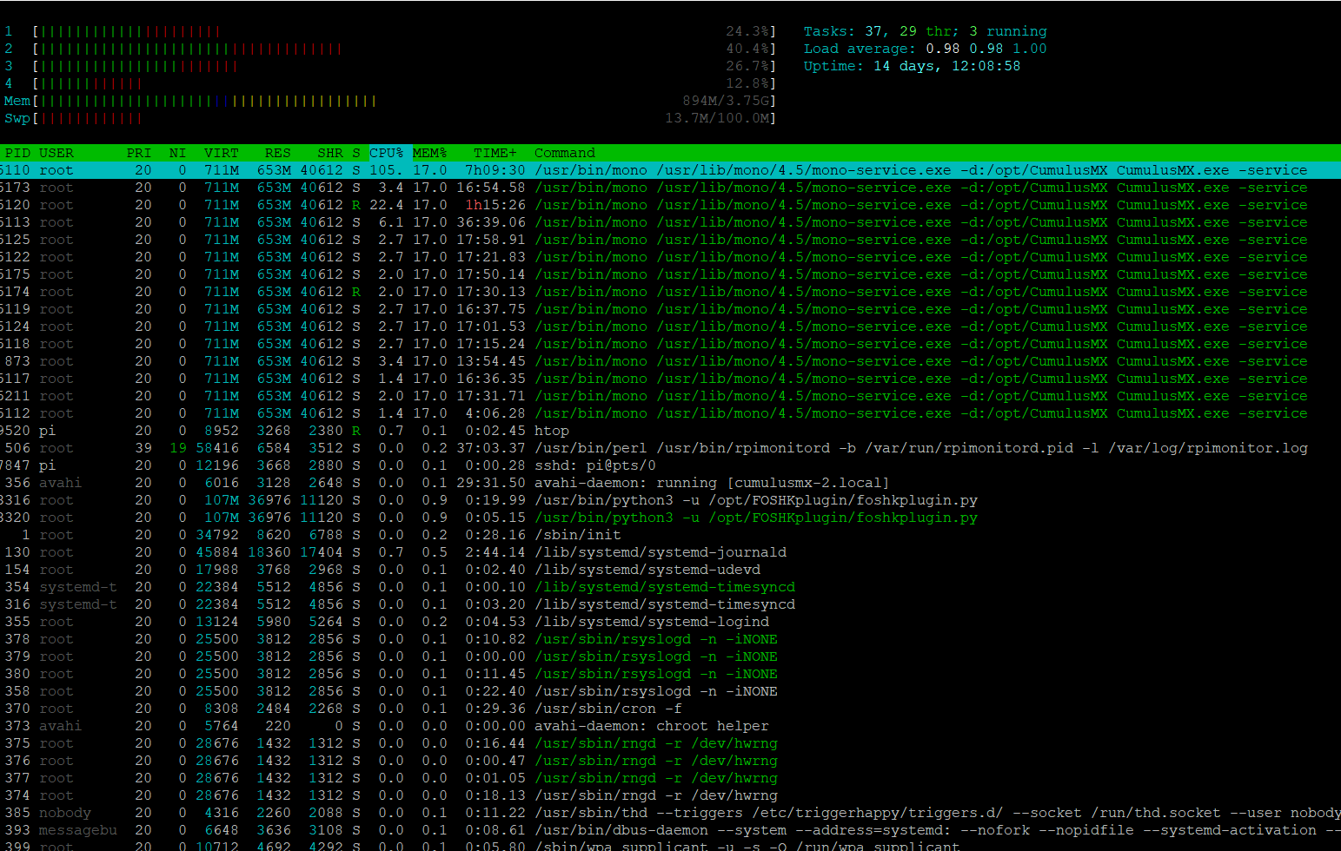Click the VIRT column header
The width and height of the screenshot is (1341, 851).
pos(221,153)
